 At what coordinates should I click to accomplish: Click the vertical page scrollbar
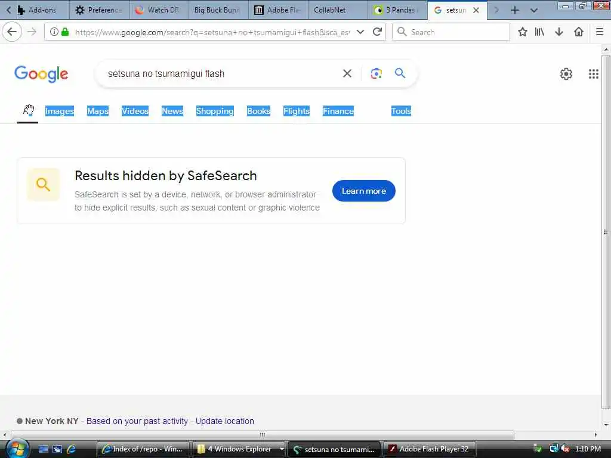pyautogui.click(x=606, y=232)
